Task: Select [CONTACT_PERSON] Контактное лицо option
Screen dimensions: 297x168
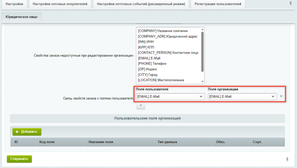Action: click(168, 53)
